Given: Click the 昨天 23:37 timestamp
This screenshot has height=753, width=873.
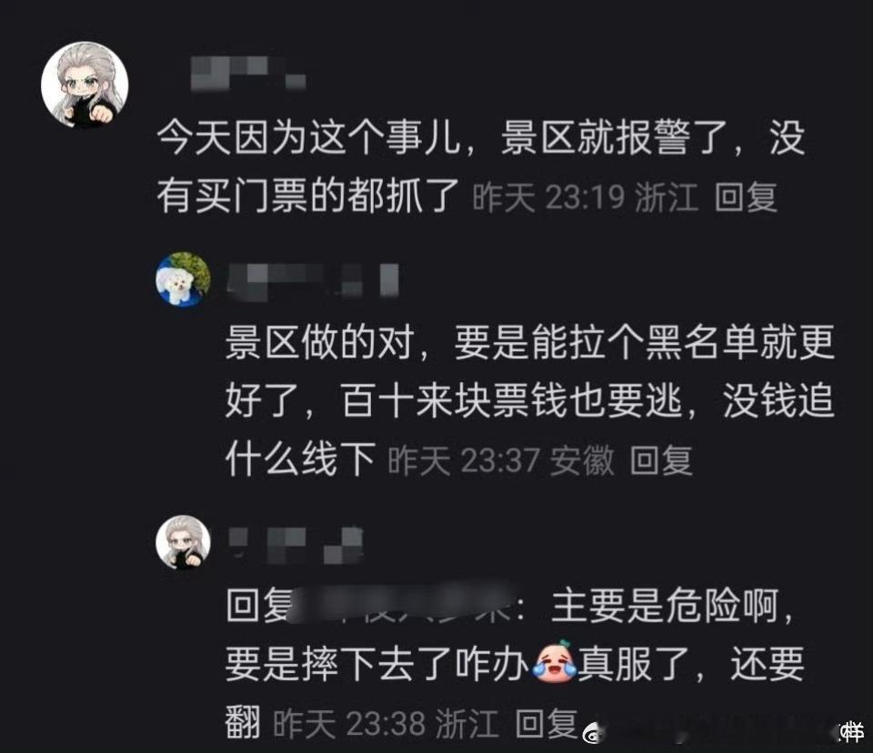Looking at the screenshot, I should [463, 460].
